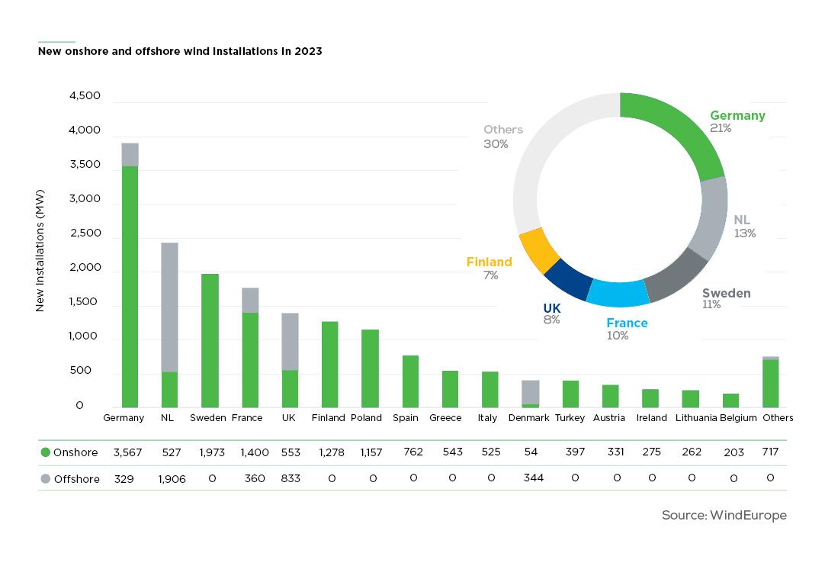Click the NL offshore value 1,906
Image resolution: width=825 pixels, height=563 pixels.
tap(172, 479)
